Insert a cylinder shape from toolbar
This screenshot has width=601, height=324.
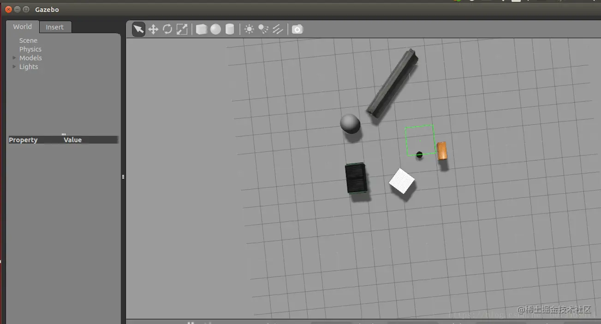[x=230, y=29]
